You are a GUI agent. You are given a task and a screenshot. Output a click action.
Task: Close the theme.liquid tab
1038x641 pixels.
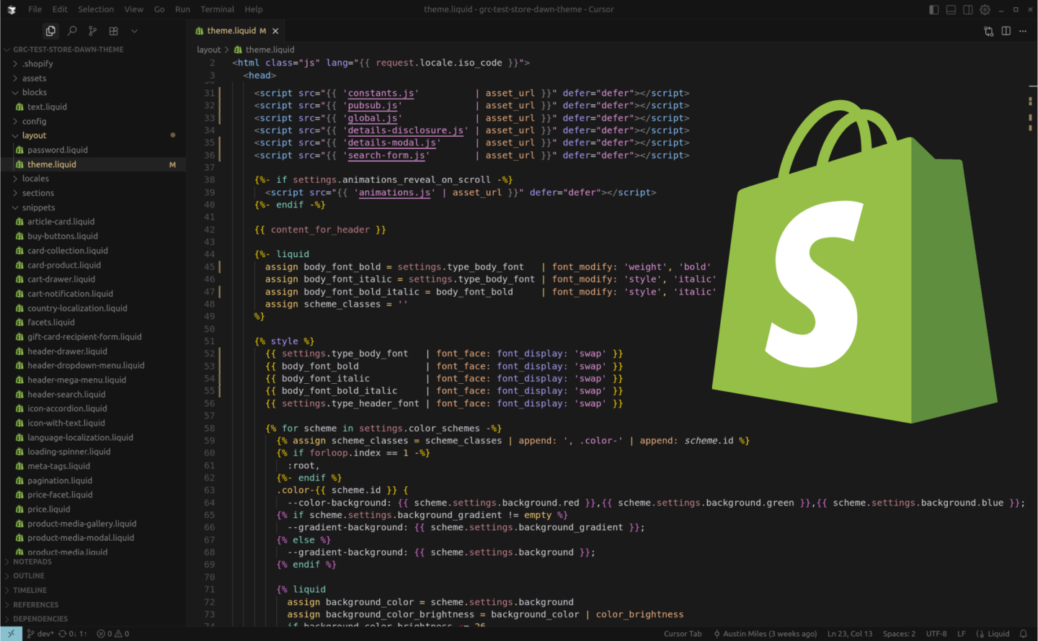coord(275,31)
